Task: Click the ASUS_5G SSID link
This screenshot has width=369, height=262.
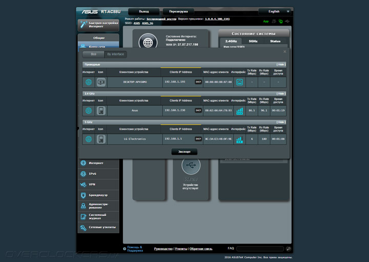Action: pos(148,23)
